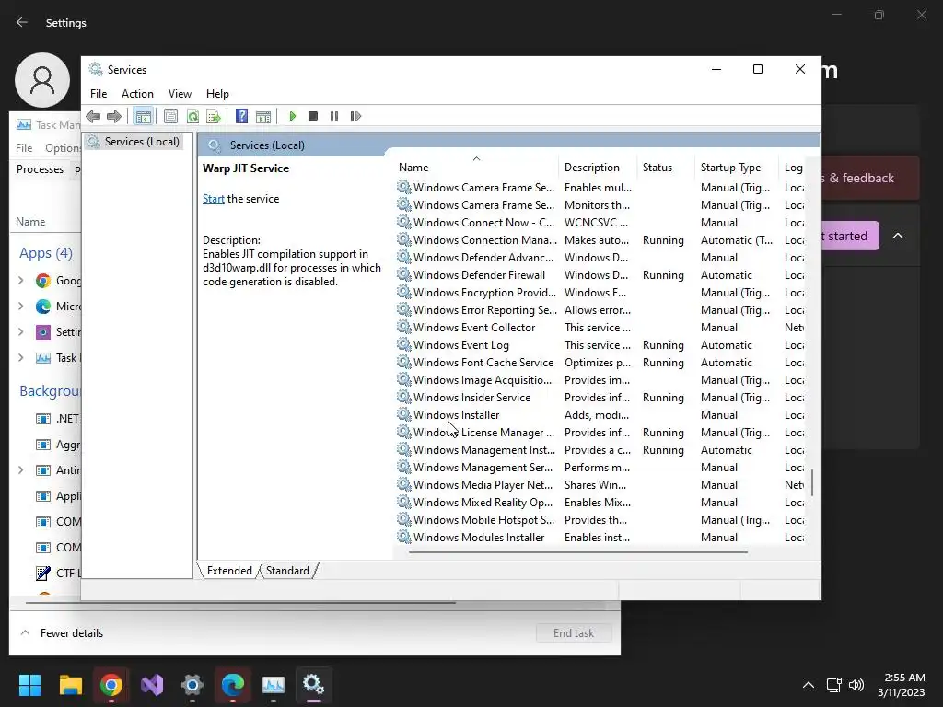Screen dimensions: 943x707
Task: Toggle the Show/Hide Console Tree toolbar icon
Action: [x=143, y=116]
